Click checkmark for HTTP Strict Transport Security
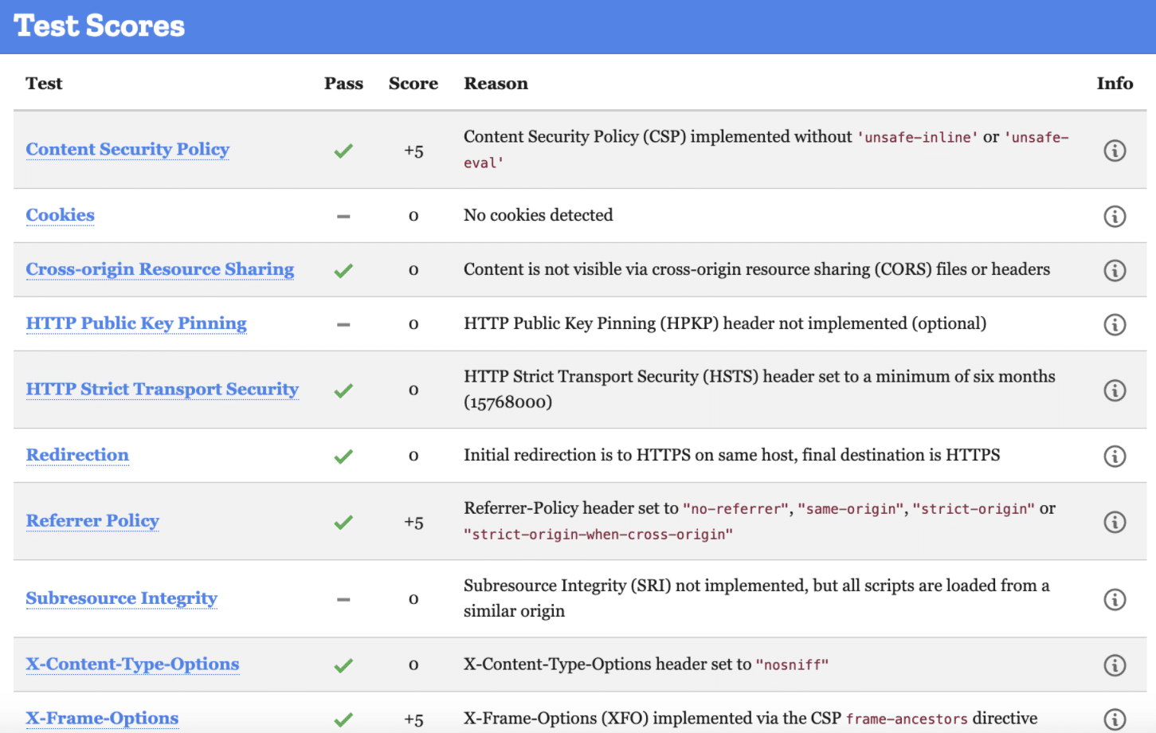Viewport: 1156px width, 733px height. [343, 390]
